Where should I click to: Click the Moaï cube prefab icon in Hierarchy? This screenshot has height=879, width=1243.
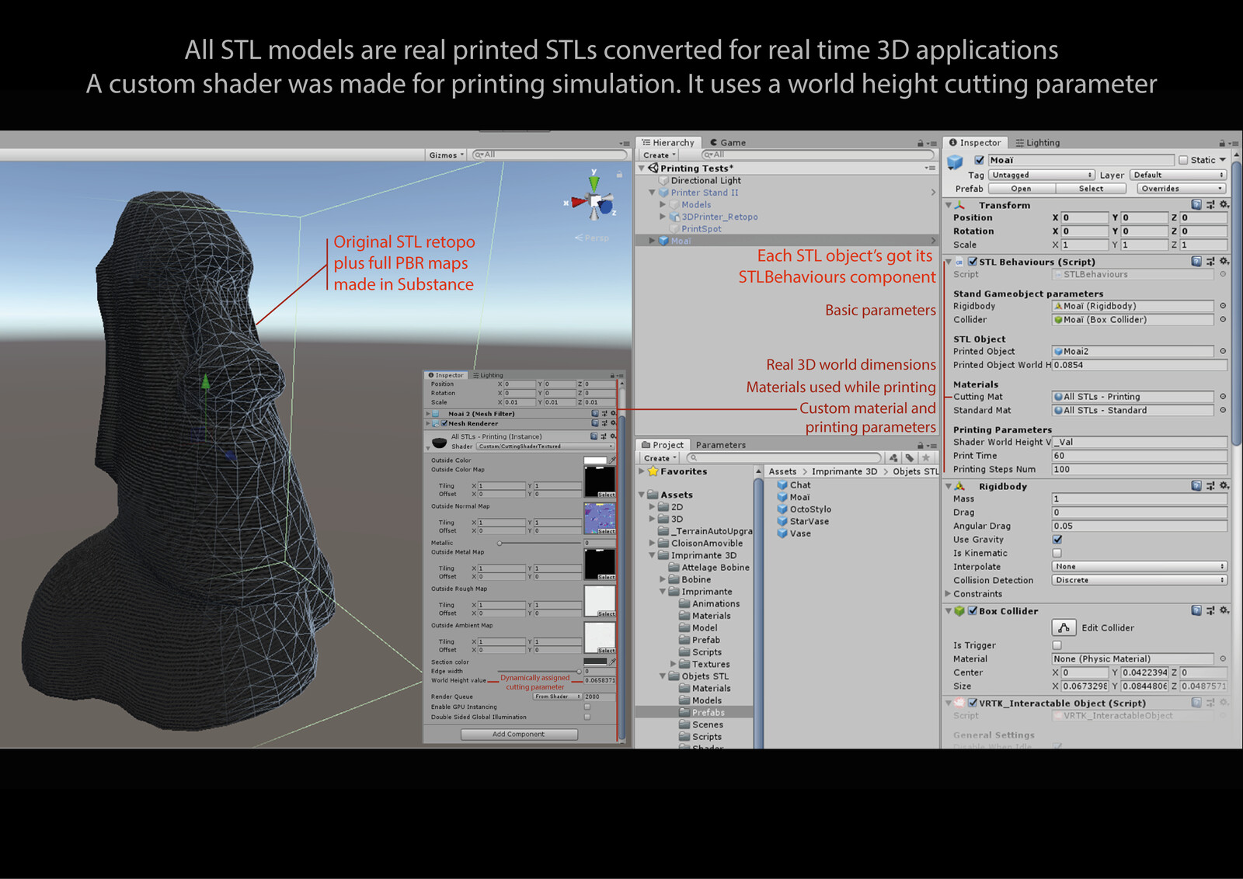(x=664, y=241)
